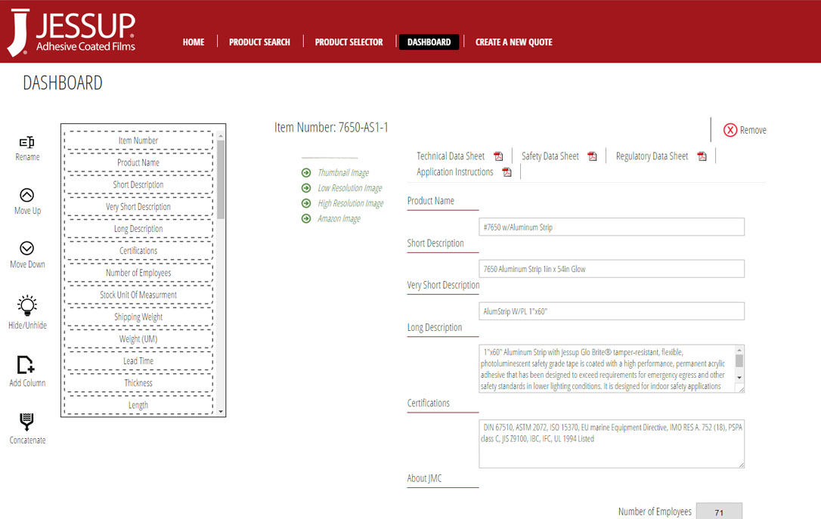Toggle the Hide/Unhide lightbulb icon
Viewport: 821px width, 519px height.
tap(27, 305)
